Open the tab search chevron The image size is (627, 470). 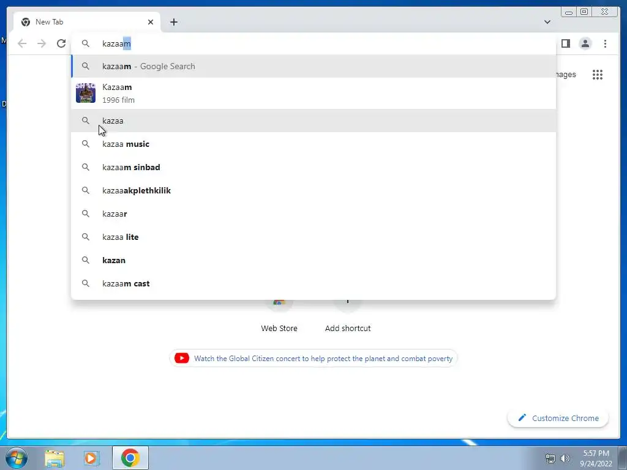pos(547,22)
